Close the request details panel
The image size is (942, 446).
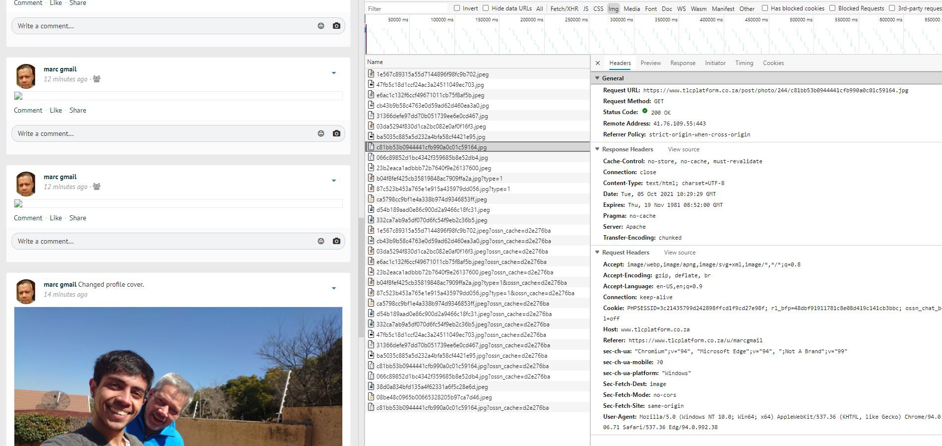(598, 63)
